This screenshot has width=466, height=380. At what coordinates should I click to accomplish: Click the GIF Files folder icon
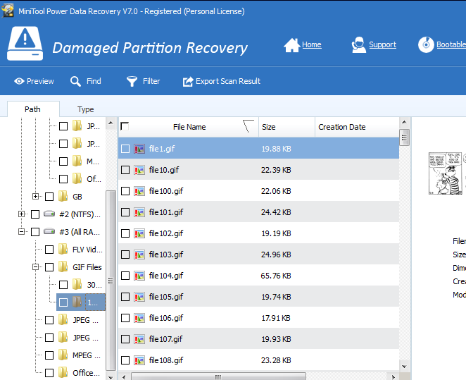point(63,267)
